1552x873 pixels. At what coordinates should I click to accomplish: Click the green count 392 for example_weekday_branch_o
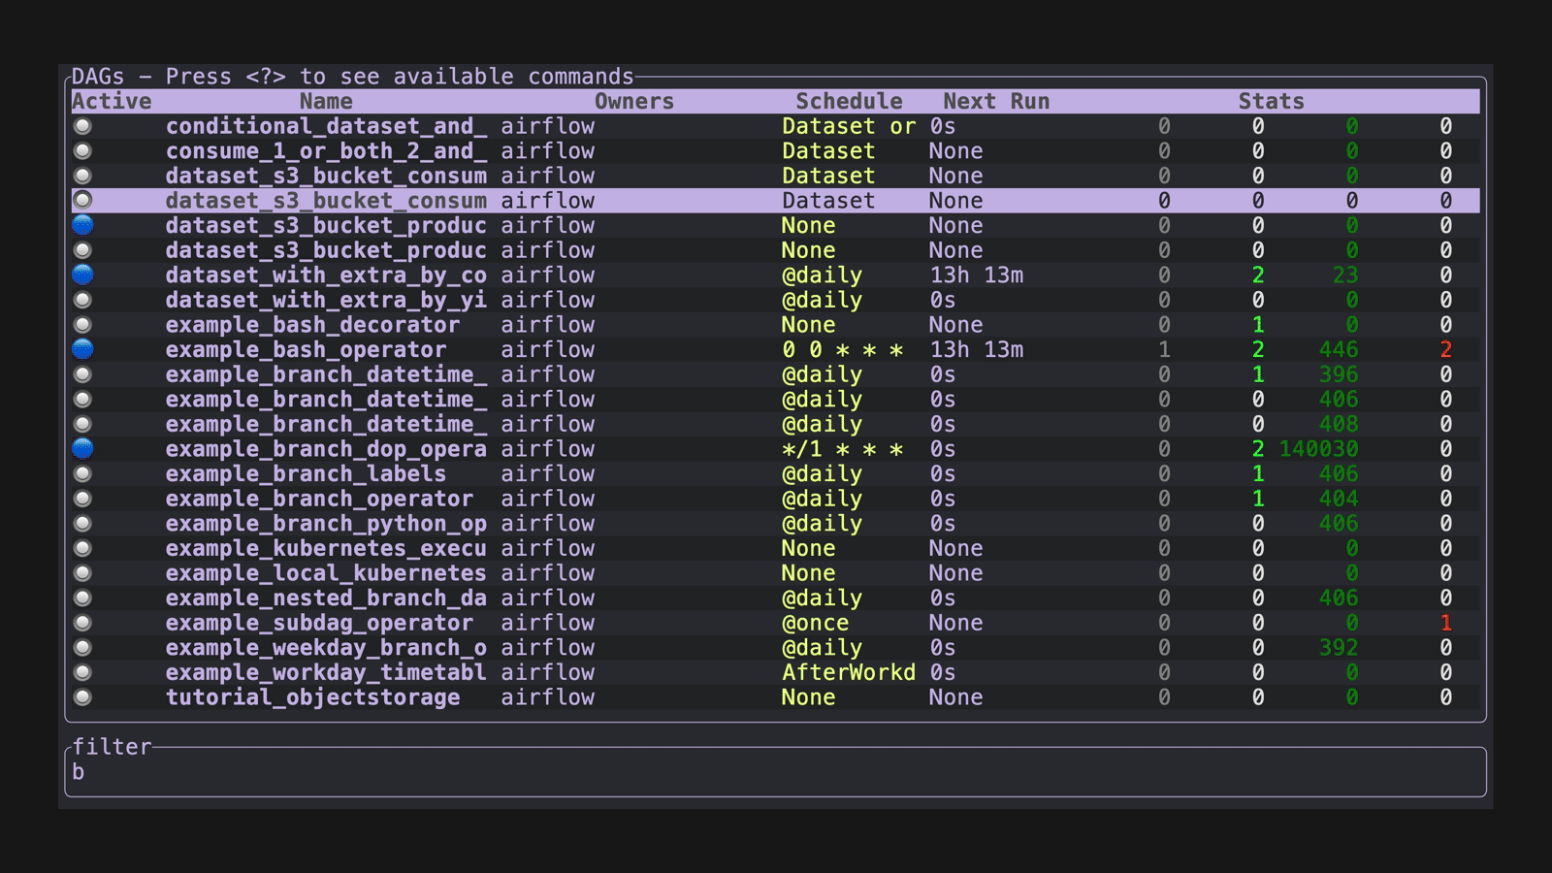(x=1337, y=647)
